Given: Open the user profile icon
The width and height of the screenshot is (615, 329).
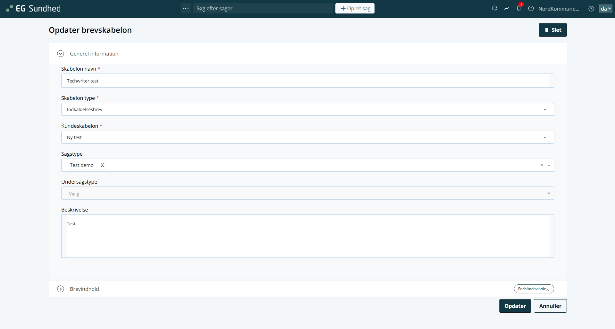Looking at the screenshot, I should click(591, 9).
